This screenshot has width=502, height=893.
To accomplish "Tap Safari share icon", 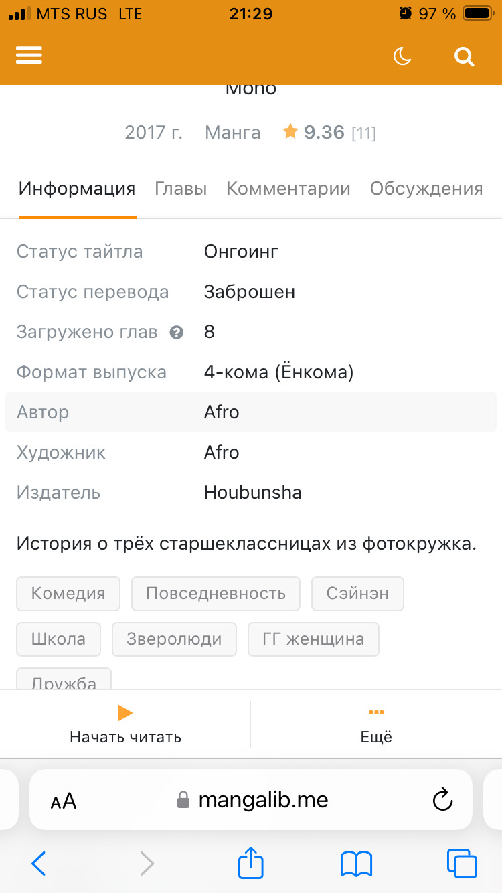I will pyautogui.click(x=251, y=864).
